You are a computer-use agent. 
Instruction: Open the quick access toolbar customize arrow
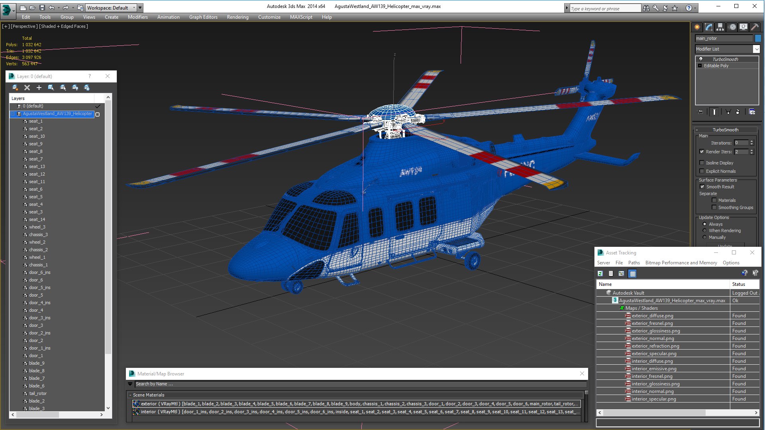point(140,8)
